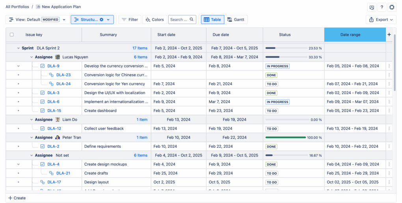Click the DONE status of DLA-3
The height and width of the screenshot is (203, 402).
[271, 93]
